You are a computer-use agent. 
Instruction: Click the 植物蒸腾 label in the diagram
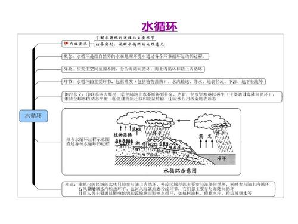[123, 135]
